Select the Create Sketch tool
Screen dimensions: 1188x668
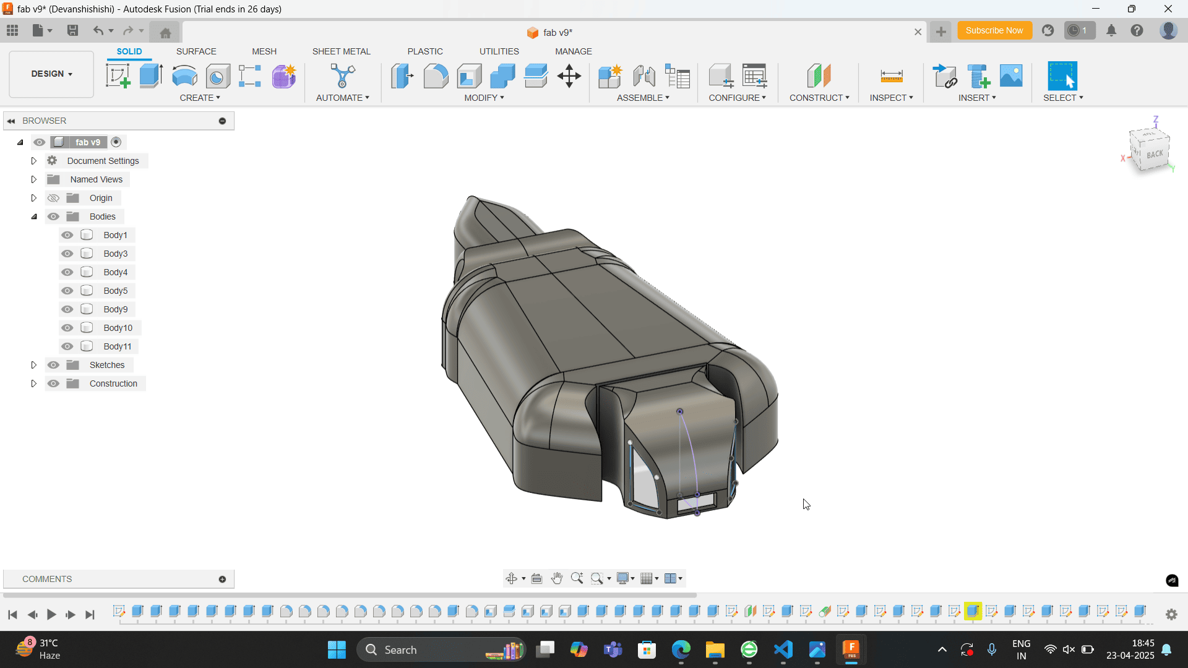click(118, 76)
